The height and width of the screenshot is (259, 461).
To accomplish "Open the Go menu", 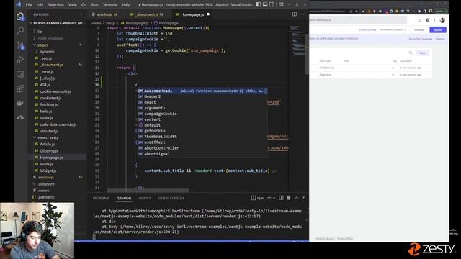I will (84, 5).
